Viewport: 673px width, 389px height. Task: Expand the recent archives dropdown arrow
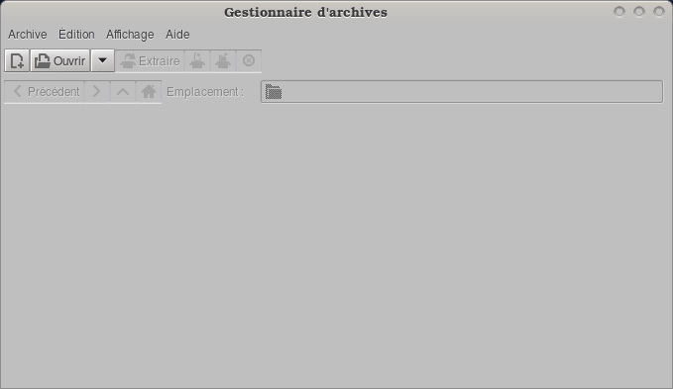click(102, 60)
